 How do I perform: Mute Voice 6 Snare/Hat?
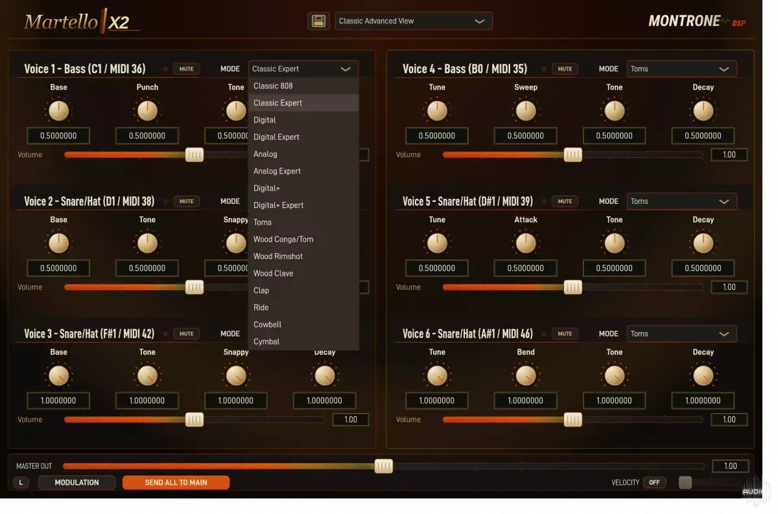coord(565,333)
